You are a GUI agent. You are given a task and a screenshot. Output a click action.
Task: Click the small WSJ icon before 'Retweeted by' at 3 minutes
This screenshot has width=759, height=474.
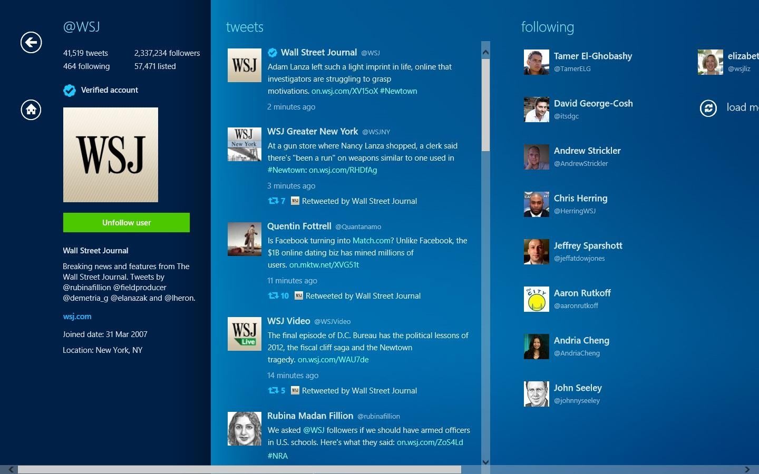(x=295, y=201)
